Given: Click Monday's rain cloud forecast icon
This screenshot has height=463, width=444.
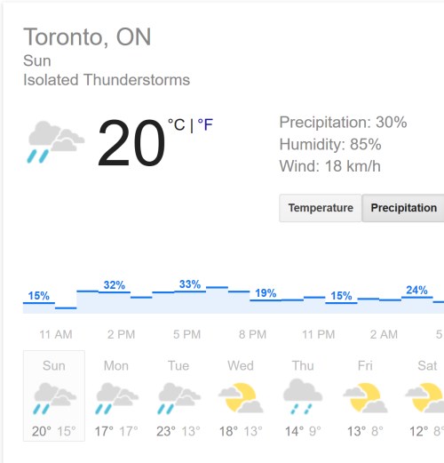Looking at the screenshot, I should tap(117, 398).
